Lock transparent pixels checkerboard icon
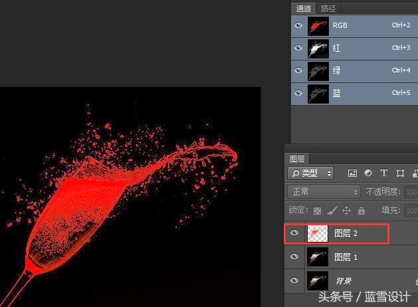The height and width of the screenshot is (307, 418). click(x=317, y=211)
